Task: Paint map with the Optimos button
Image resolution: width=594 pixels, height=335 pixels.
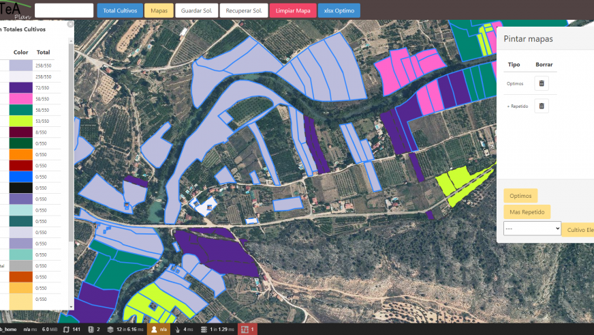Action: click(x=520, y=196)
